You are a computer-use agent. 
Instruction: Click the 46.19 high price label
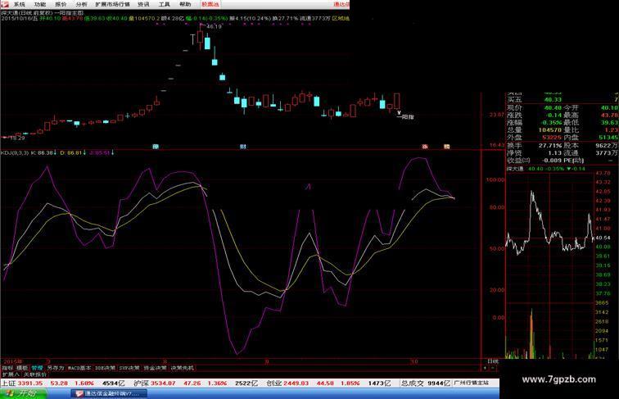(214, 26)
